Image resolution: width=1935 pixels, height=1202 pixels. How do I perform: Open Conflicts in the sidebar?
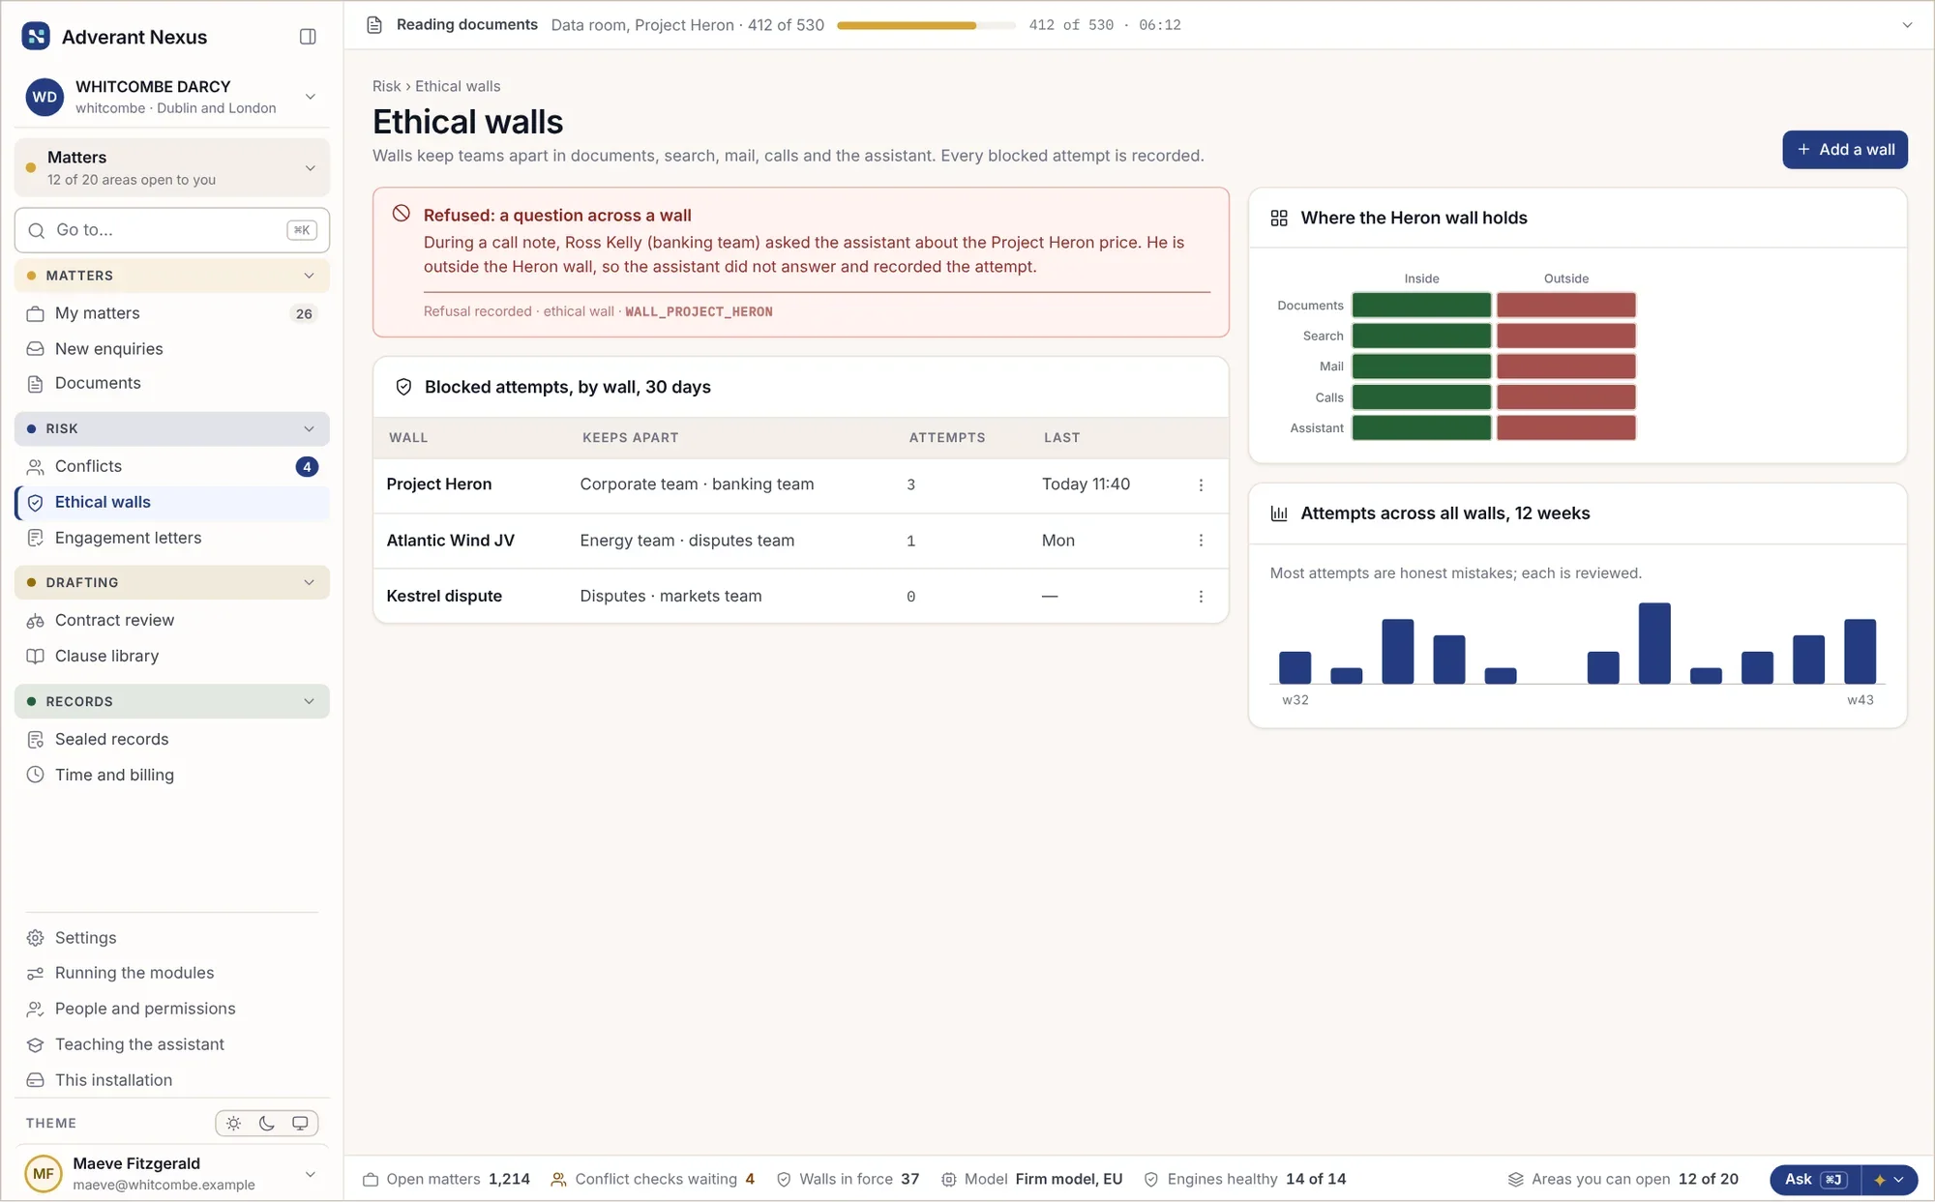(x=172, y=466)
